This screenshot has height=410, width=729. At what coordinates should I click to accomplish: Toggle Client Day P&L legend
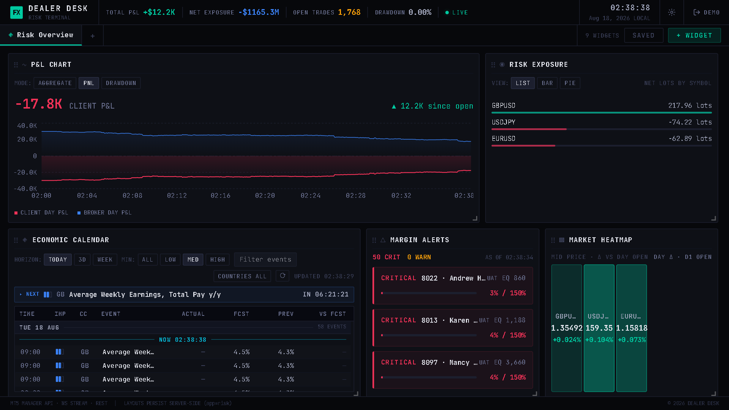[41, 213]
